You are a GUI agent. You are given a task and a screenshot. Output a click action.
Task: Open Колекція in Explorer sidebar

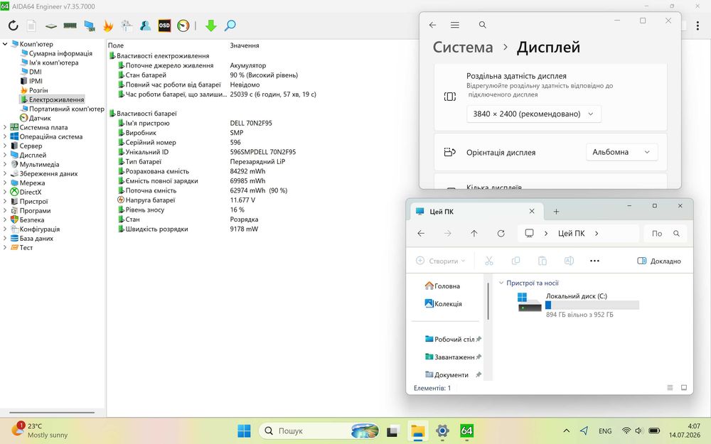tap(444, 303)
